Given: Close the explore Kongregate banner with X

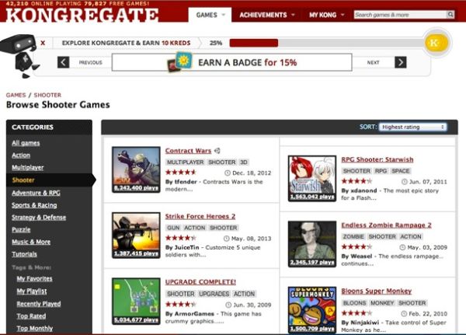Looking at the screenshot, I should tap(42, 44).
